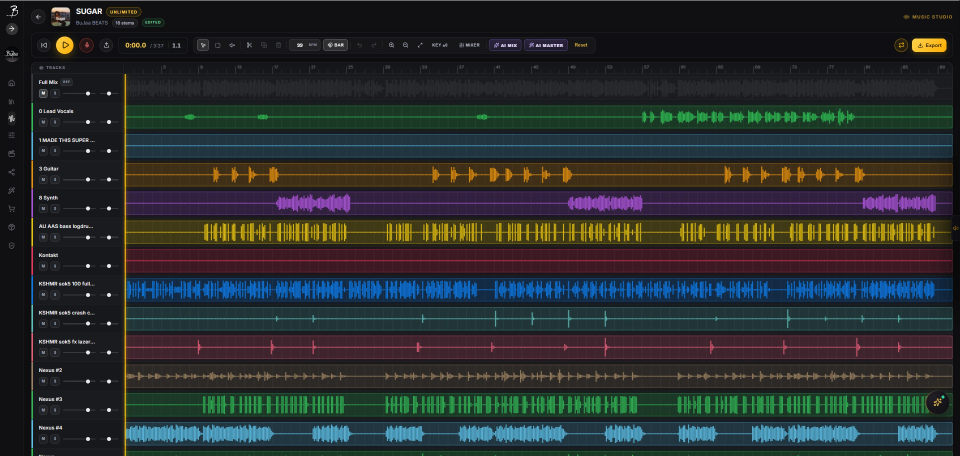The width and height of the screenshot is (960, 456).
Task: Mute the Kontakt track
Action: click(43, 266)
